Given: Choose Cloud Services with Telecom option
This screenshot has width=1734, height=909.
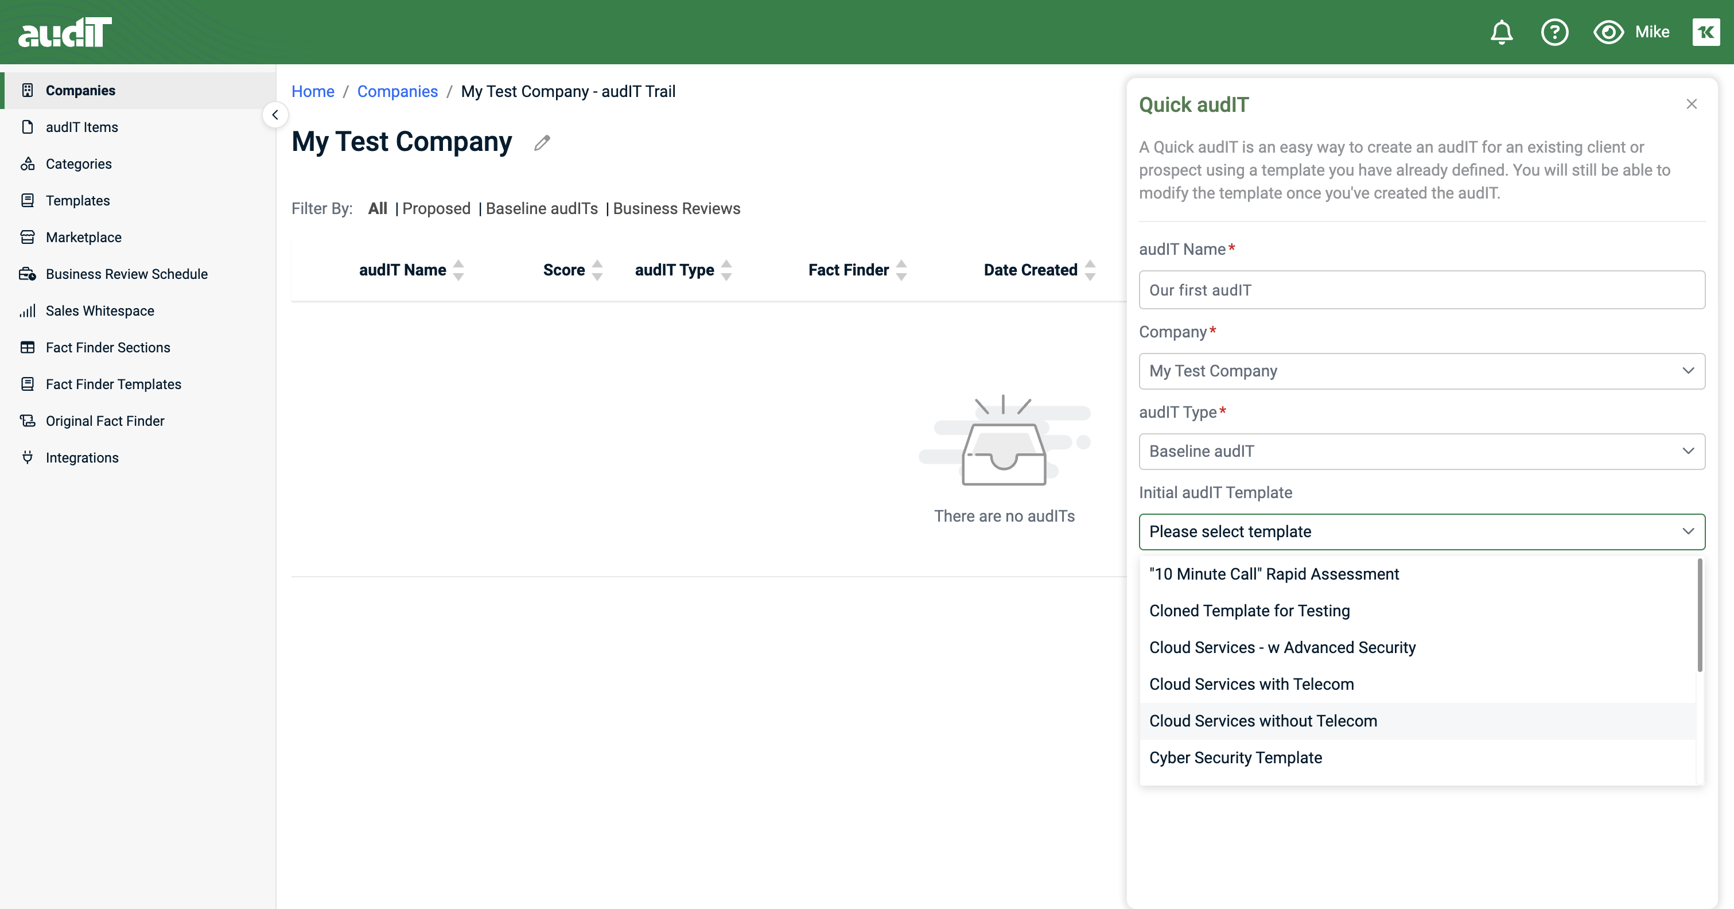Looking at the screenshot, I should point(1418,684).
